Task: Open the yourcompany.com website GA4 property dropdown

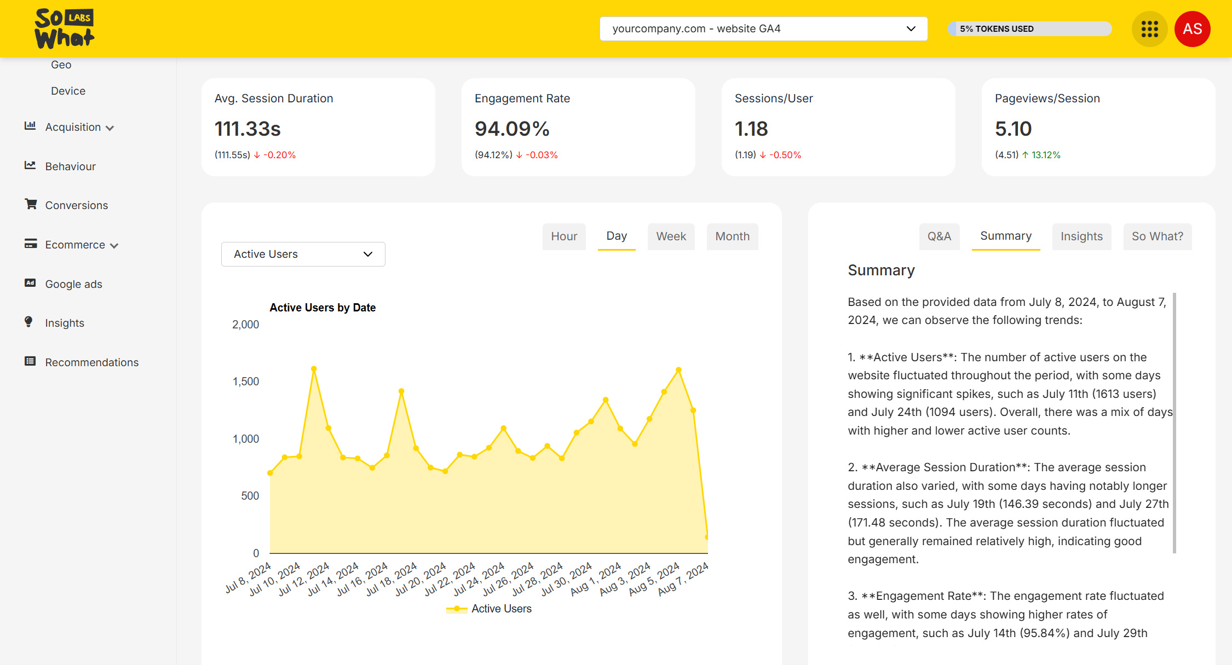Action: 763,28
